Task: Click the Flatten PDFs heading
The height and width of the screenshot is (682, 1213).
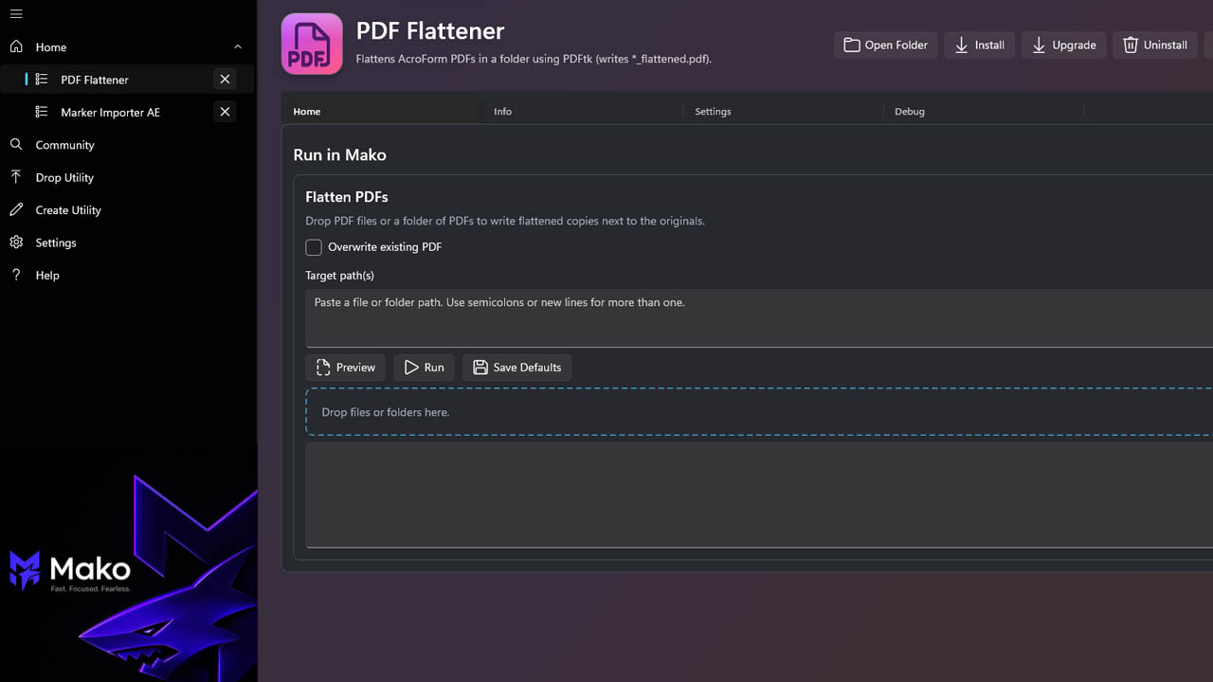Action: pos(347,197)
